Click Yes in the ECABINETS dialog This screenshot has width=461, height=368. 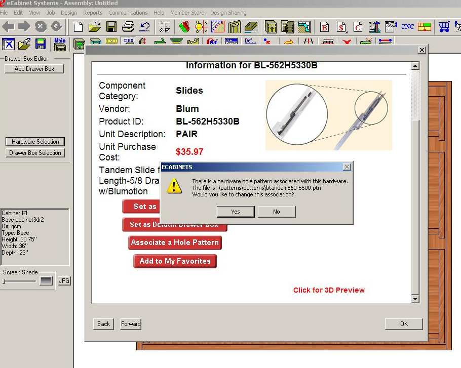tap(236, 212)
